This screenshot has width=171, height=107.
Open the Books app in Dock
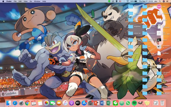point(59,103)
